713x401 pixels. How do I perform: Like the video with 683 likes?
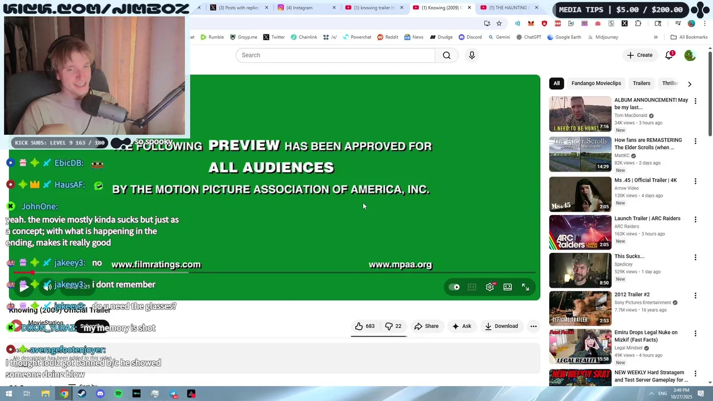[365, 326]
